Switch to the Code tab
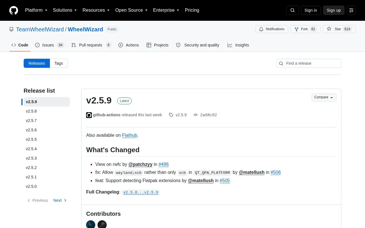Screen dimensions: 365x228 click(20, 45)
